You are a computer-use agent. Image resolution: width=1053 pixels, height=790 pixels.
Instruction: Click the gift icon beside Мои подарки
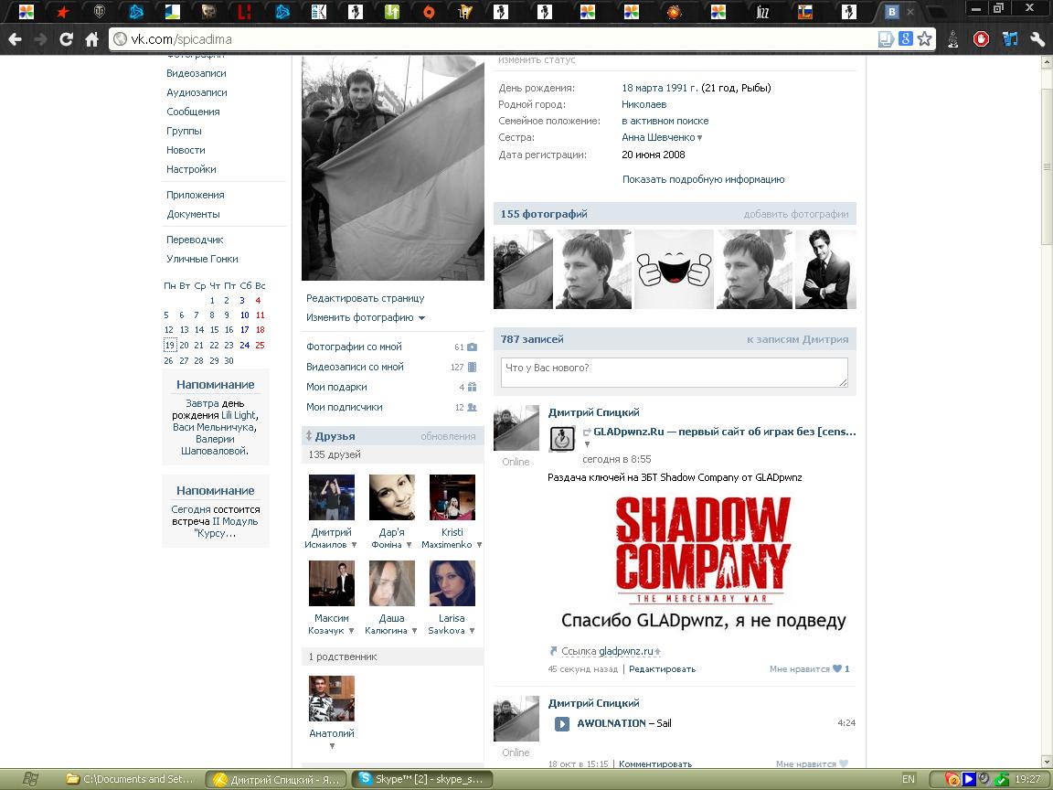point(472,388)
